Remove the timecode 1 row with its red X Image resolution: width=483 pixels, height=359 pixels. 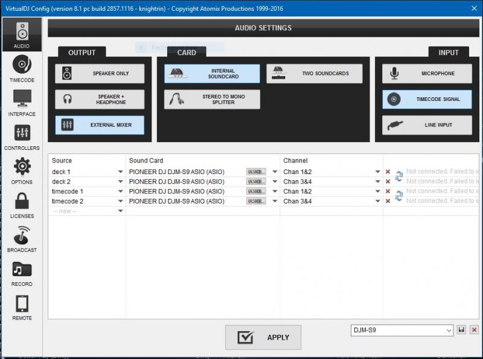click(x=388, y=192)
